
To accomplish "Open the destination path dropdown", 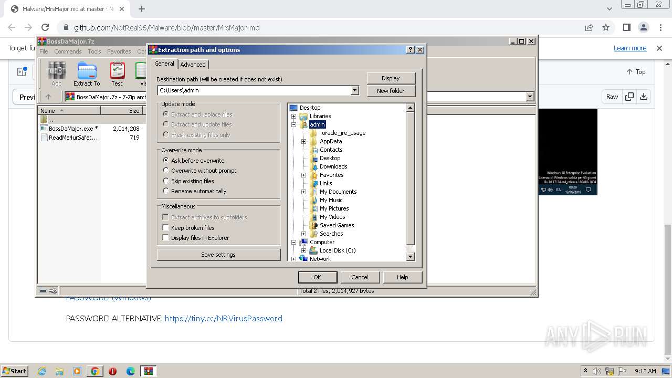I will [354, 90].
